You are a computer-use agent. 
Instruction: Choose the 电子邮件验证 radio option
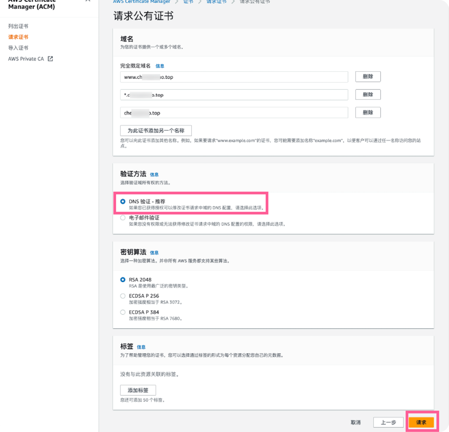[x=123, y=218]
